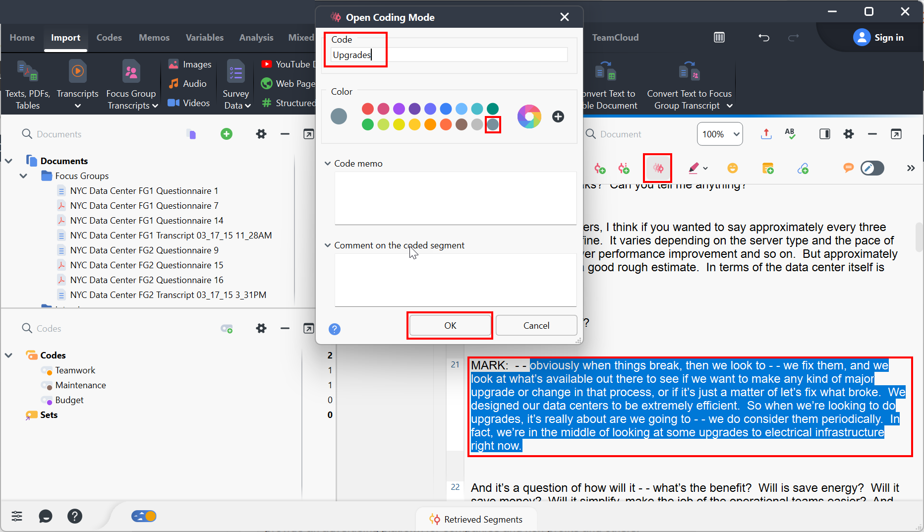The height and width of the screenshot is (532, 924).
Task: Toggle the edit mode switch
Action: 872,168
